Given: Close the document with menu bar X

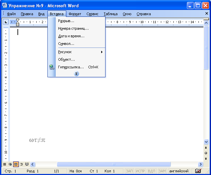Looking at the screenshot, I should tap(207, 13).
